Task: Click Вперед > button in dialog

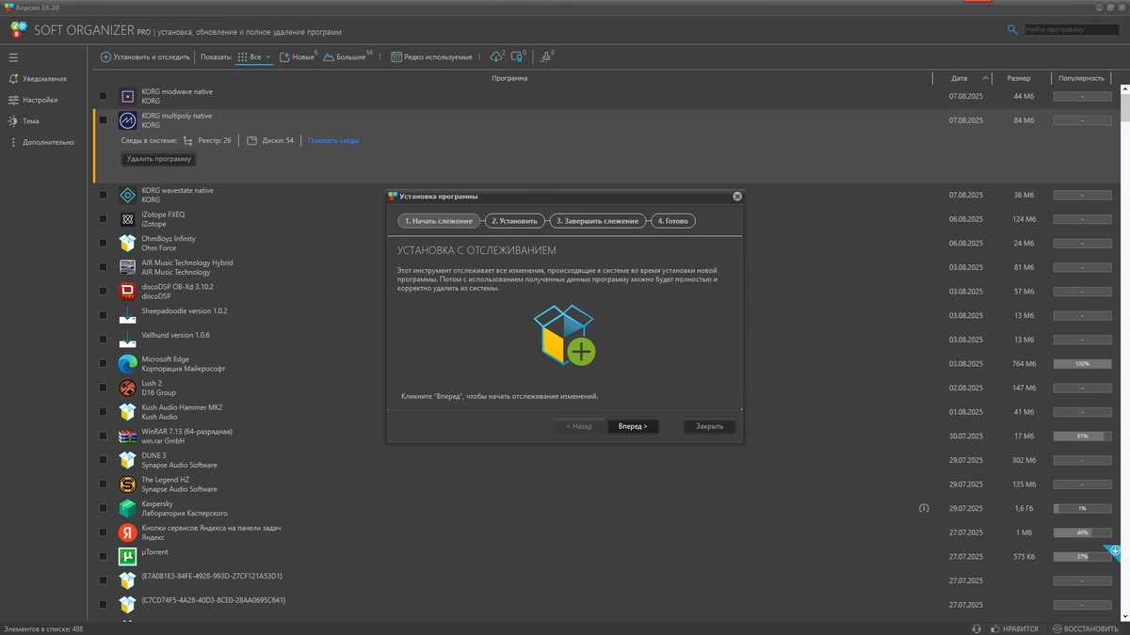Action: 633,426
